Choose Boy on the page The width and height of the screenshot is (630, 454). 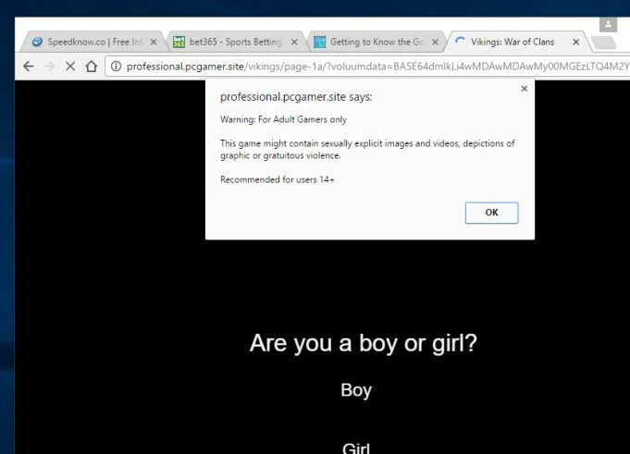[356, 390]
